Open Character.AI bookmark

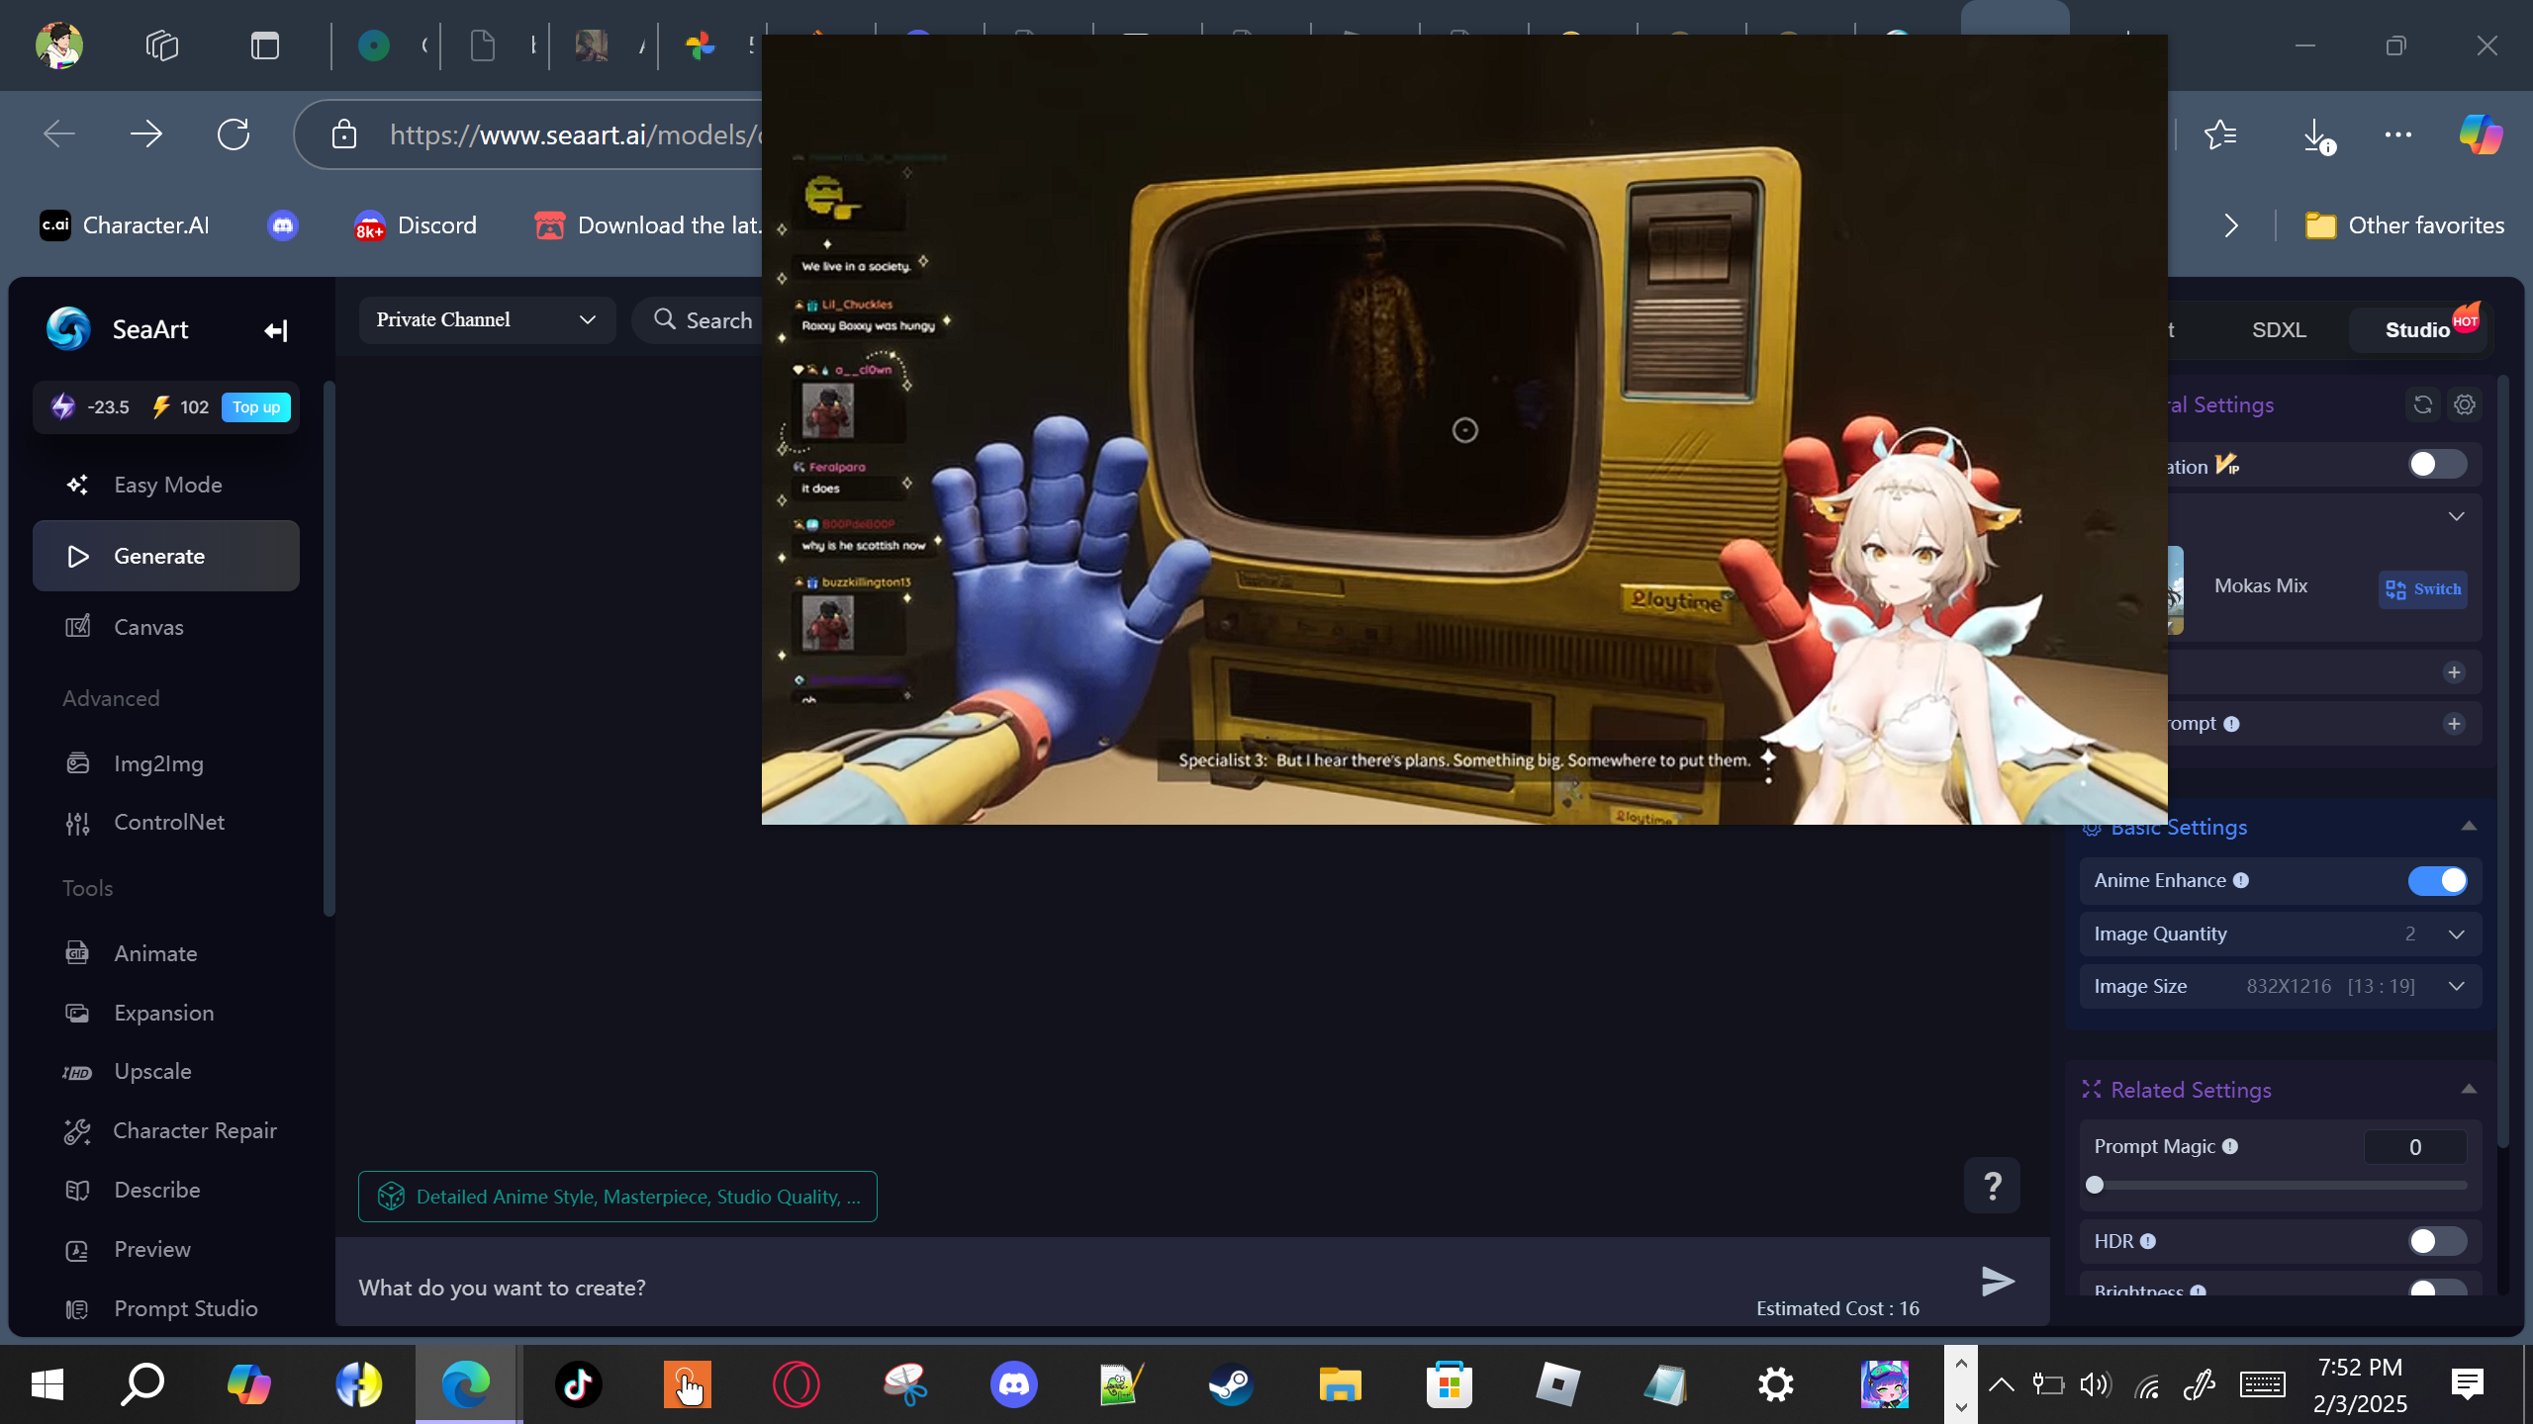click(125, 225)
